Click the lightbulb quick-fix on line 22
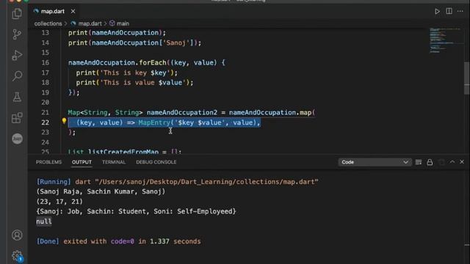Image resolution: width=470 pixels, height=264 pixels. point(64,121)
